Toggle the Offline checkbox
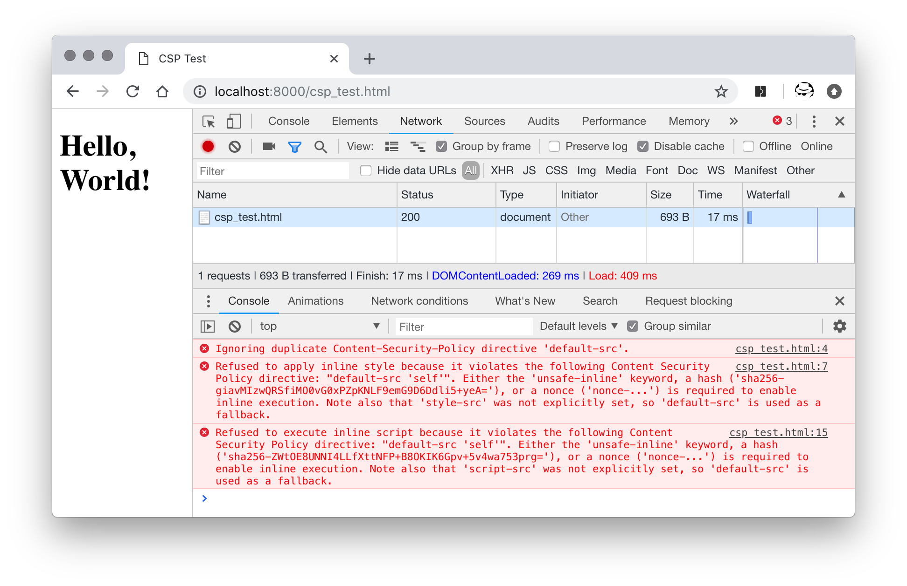Viewport: 907px width, 586px height. [x=748, y=146]
